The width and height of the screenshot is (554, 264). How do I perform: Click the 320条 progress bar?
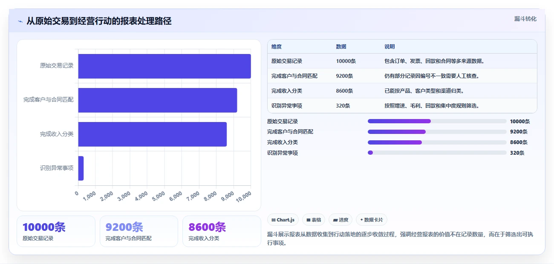pyautogui.click(x=437, y=153)
